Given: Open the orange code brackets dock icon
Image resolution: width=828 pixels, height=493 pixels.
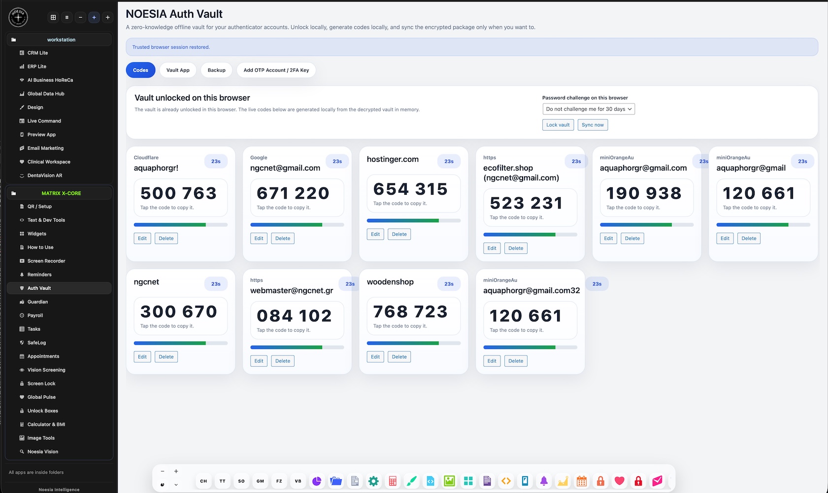Looking at the screenshot, I should click(506, 481).
